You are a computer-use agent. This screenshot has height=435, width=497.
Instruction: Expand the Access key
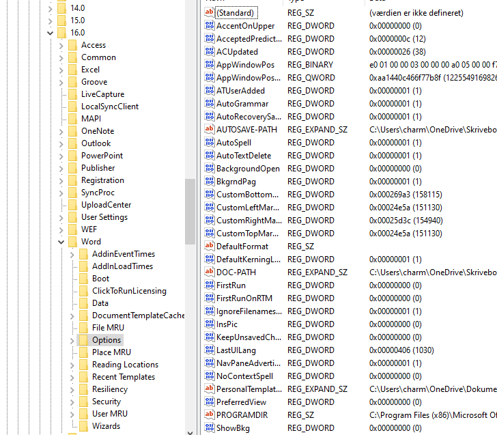[61, 45]
